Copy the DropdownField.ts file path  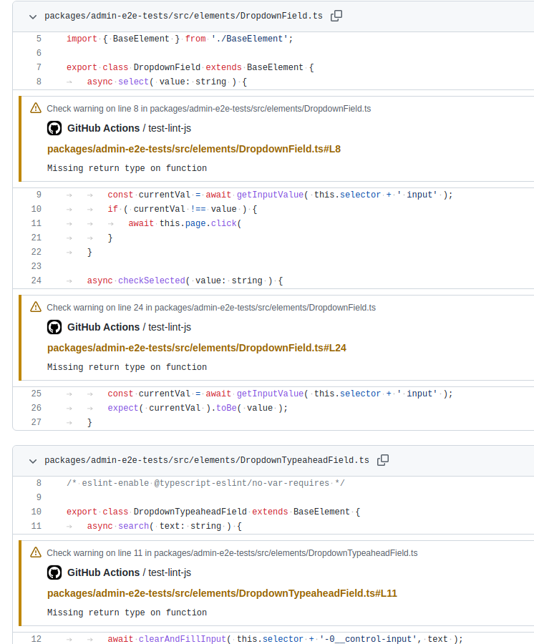336,14
